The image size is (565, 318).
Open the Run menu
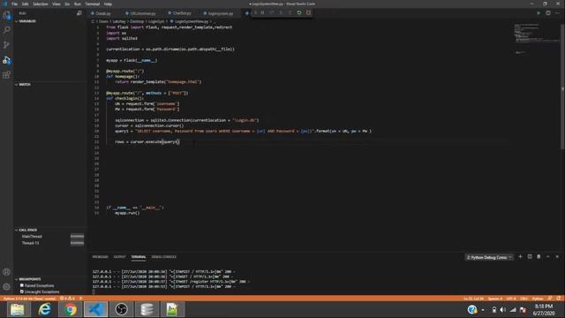[78, 4]
